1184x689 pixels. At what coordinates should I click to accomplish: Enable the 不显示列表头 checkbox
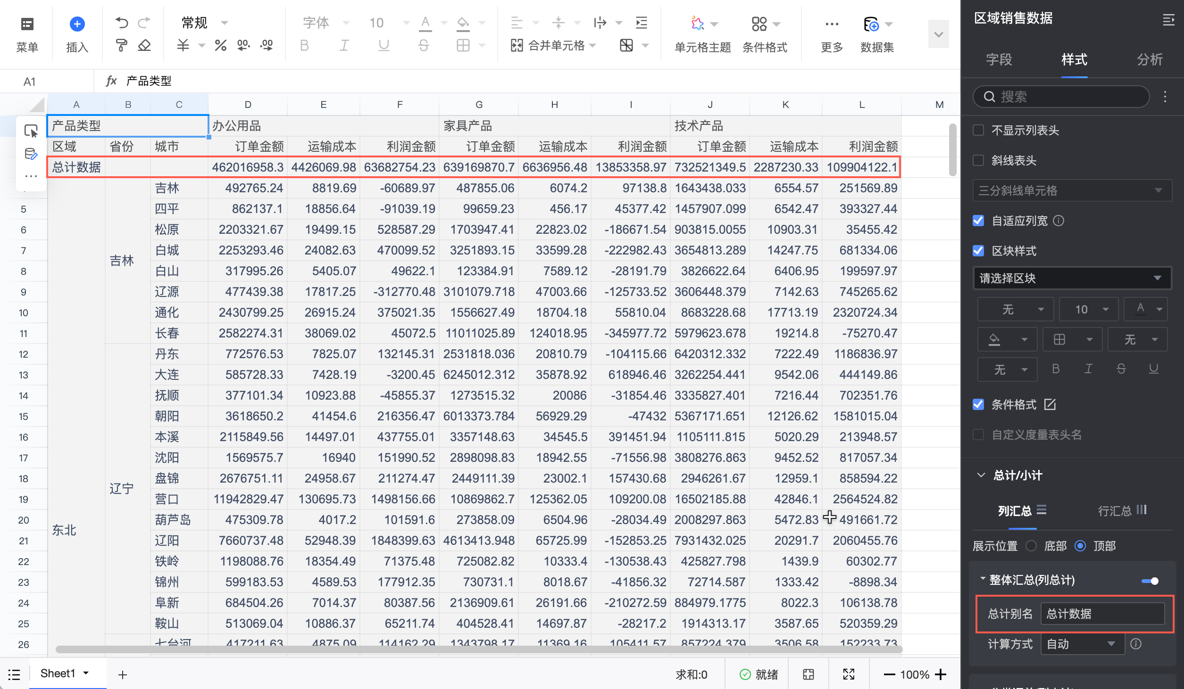click(979, 130)
